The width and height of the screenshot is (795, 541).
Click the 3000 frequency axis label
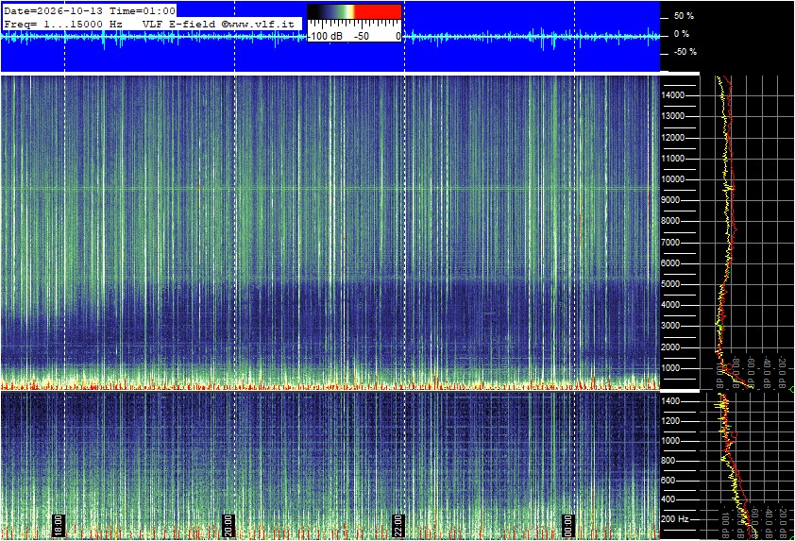pyautogui.click(x=670, y=326)
